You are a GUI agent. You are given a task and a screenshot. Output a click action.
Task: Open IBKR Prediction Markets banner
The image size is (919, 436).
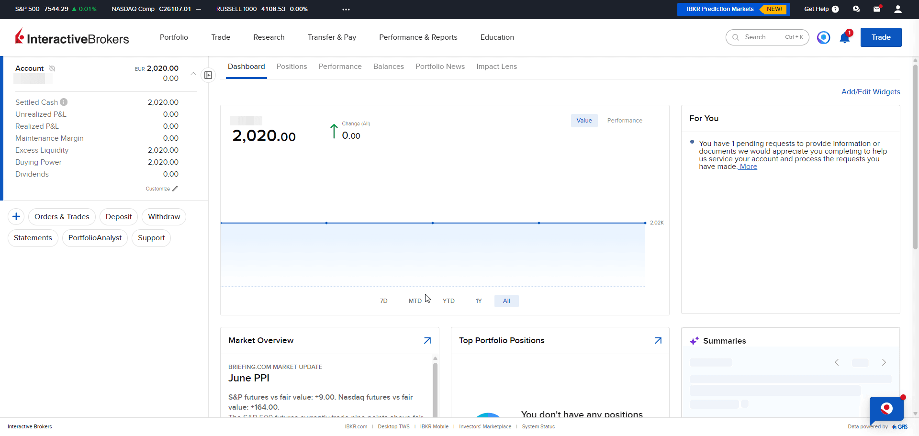pyautogui.click(x=733, y=9)
